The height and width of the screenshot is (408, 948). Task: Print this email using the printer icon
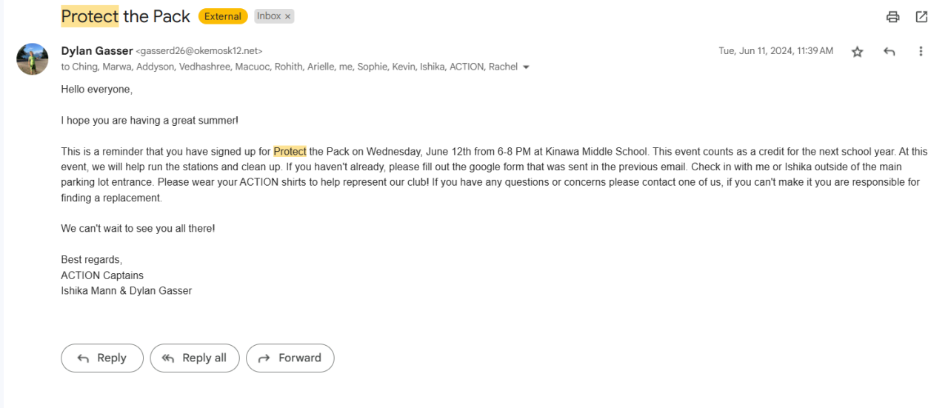(893, 16)
